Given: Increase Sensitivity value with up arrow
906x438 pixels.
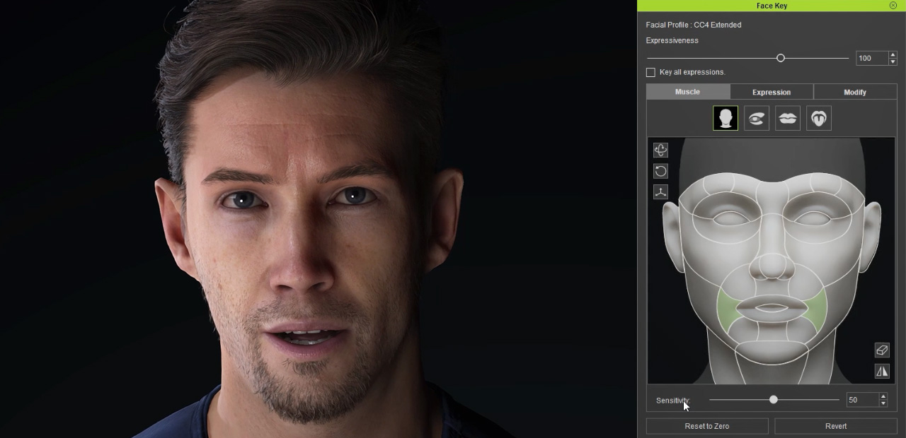Looking at the screenshot, I should (x=883, y=396).
